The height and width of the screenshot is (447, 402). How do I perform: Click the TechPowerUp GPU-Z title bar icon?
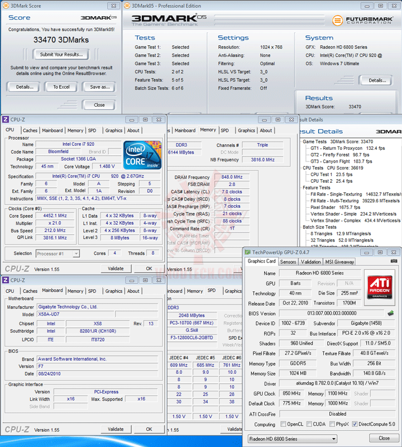[248, 253]
